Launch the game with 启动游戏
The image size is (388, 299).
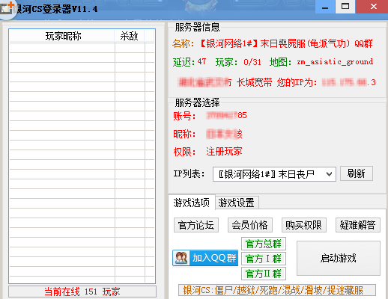point(339,258)
